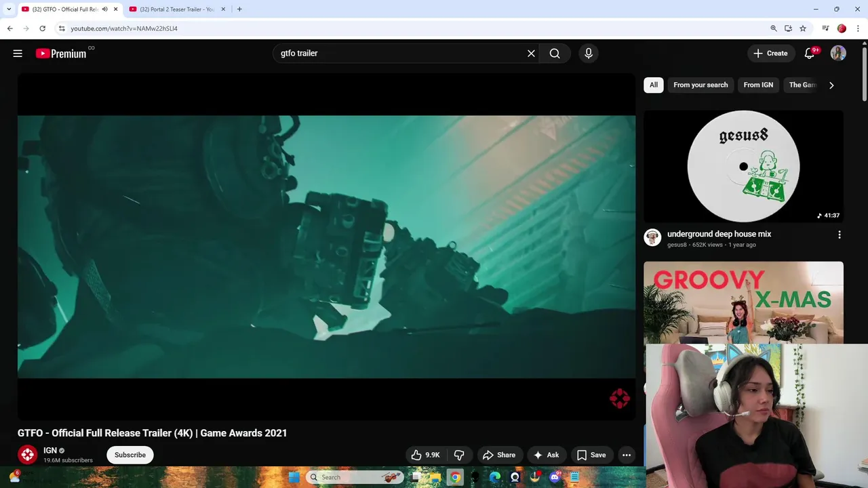Go back in browser history
Viewport: 868px width, 488px height.
(9, 28)
